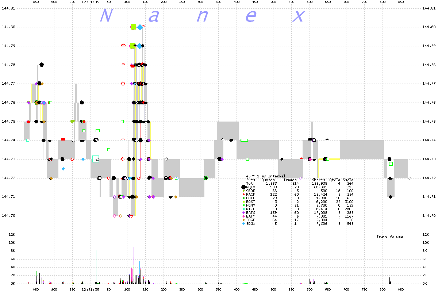Image resolution: width=438 pixels, height=292 pixels.
Task: Click the 'Totl' row label
Action: (251, 184)
